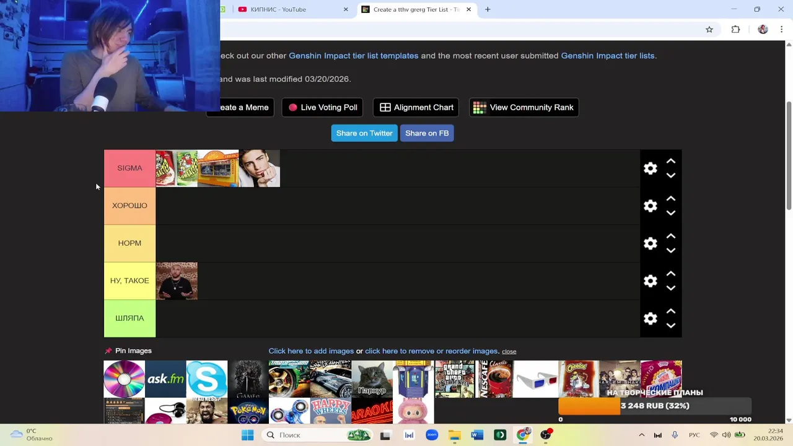Move ХОРОШО row down with its down chevron

tap(670, 213)
